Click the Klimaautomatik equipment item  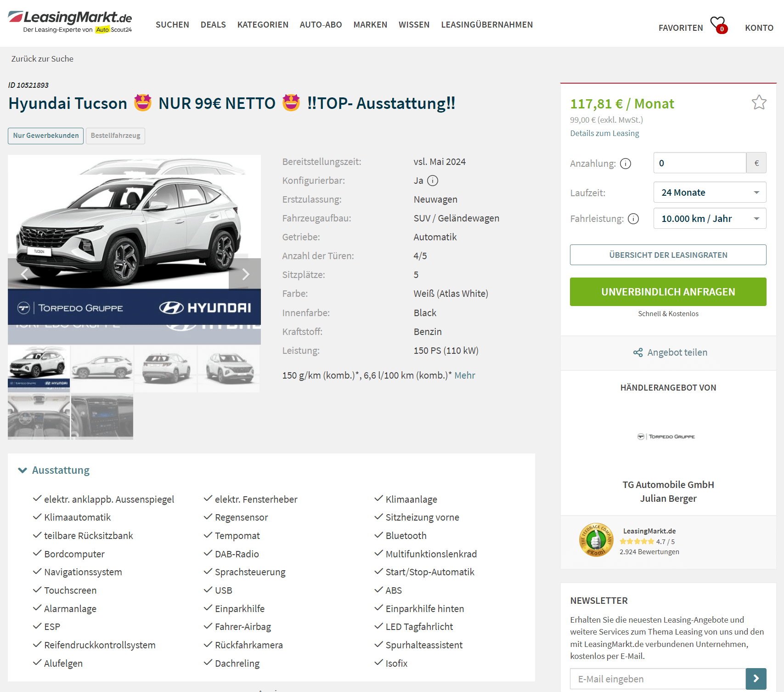[77, 517]
